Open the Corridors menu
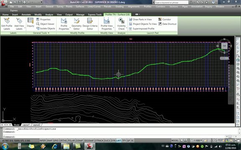241x150 pixels. coord(161,7)
